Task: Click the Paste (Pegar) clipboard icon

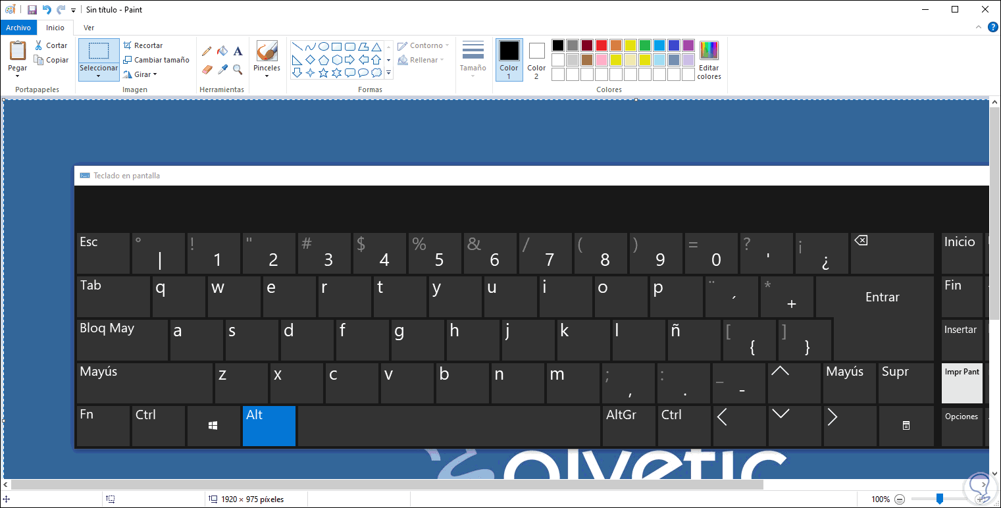Action: pyautogui.click(x=18, y=51)
